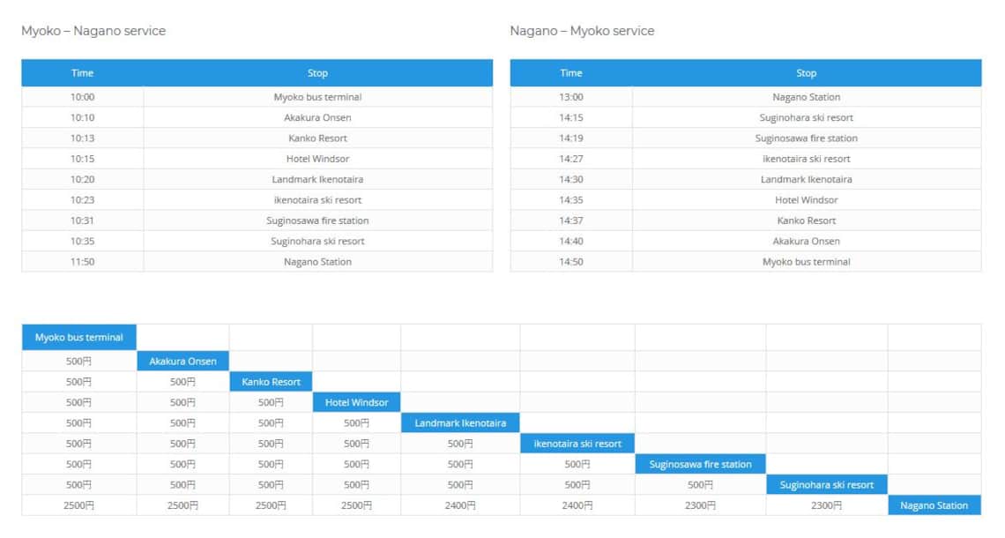Screen dimensions: 1005x538
Task: Click 'Suginohara ski resort' stop beside 10:35
Action: (318, 241)
